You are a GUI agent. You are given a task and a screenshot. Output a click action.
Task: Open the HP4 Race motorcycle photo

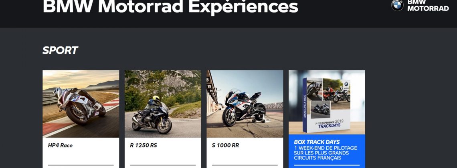pos(81,104)
